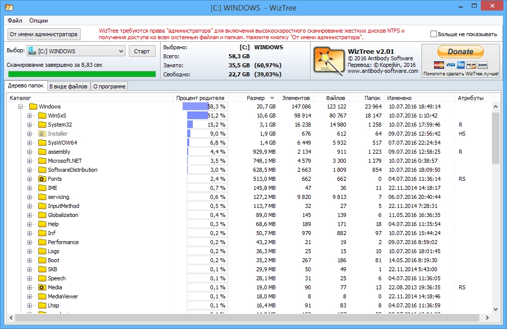Open the Опции menu
This screenshot has width=507, height=329.
tap(38, 20)
